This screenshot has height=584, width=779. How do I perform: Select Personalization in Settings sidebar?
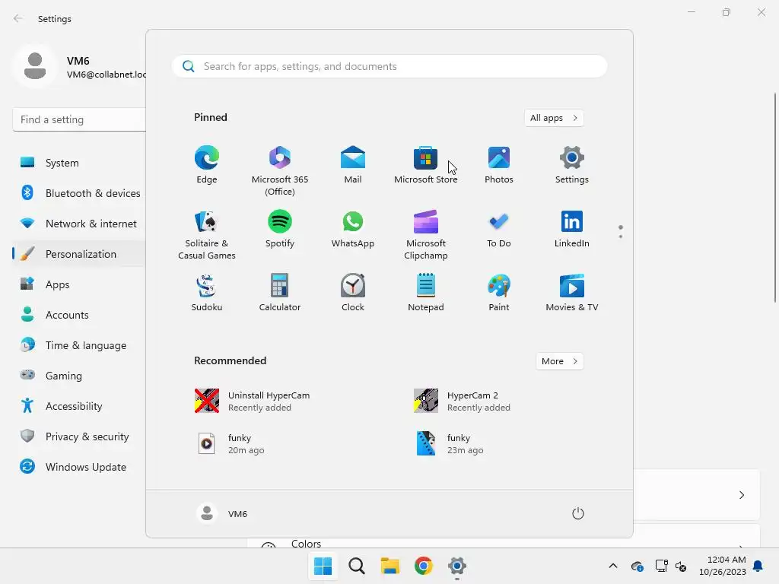[79, 254]
